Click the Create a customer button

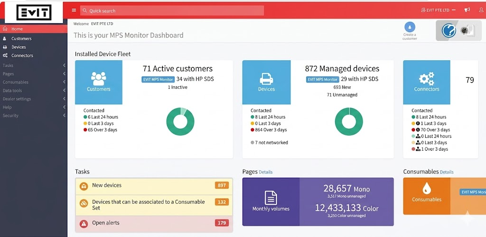click(x=410, y=31)
